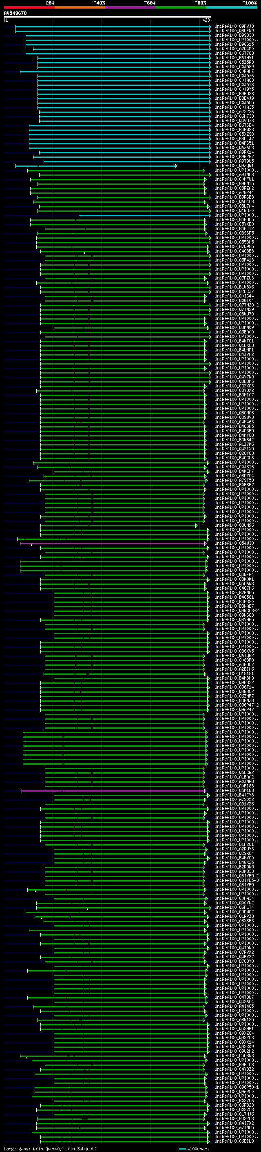This screenshot has height=1152, width=261.
Task: Click the orange ~40% identity legend segment
Action: click(80, 7)
